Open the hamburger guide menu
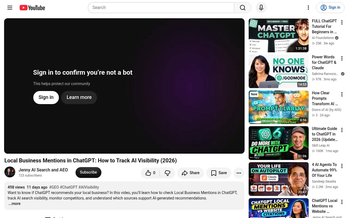The height and width of the screenshot is (218, 349). point(10,8)
